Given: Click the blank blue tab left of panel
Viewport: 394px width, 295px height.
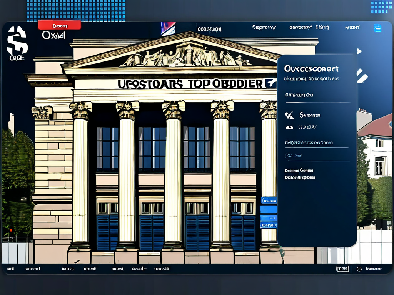Looking at the screenshot, I should tap(269, 209).
